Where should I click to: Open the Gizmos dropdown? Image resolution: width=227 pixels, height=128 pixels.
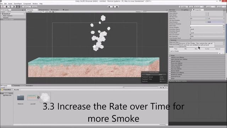[139, 12]
